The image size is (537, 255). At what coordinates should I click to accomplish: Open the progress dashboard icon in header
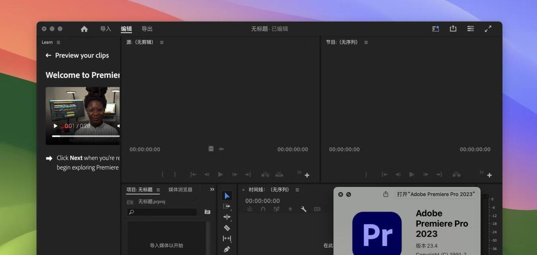click(471, 29)
